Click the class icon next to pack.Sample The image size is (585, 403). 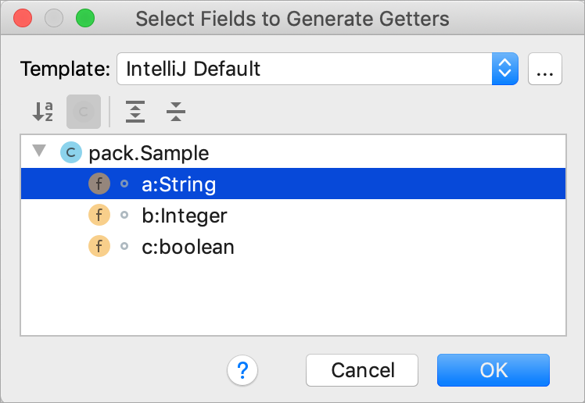pos(71,152)
